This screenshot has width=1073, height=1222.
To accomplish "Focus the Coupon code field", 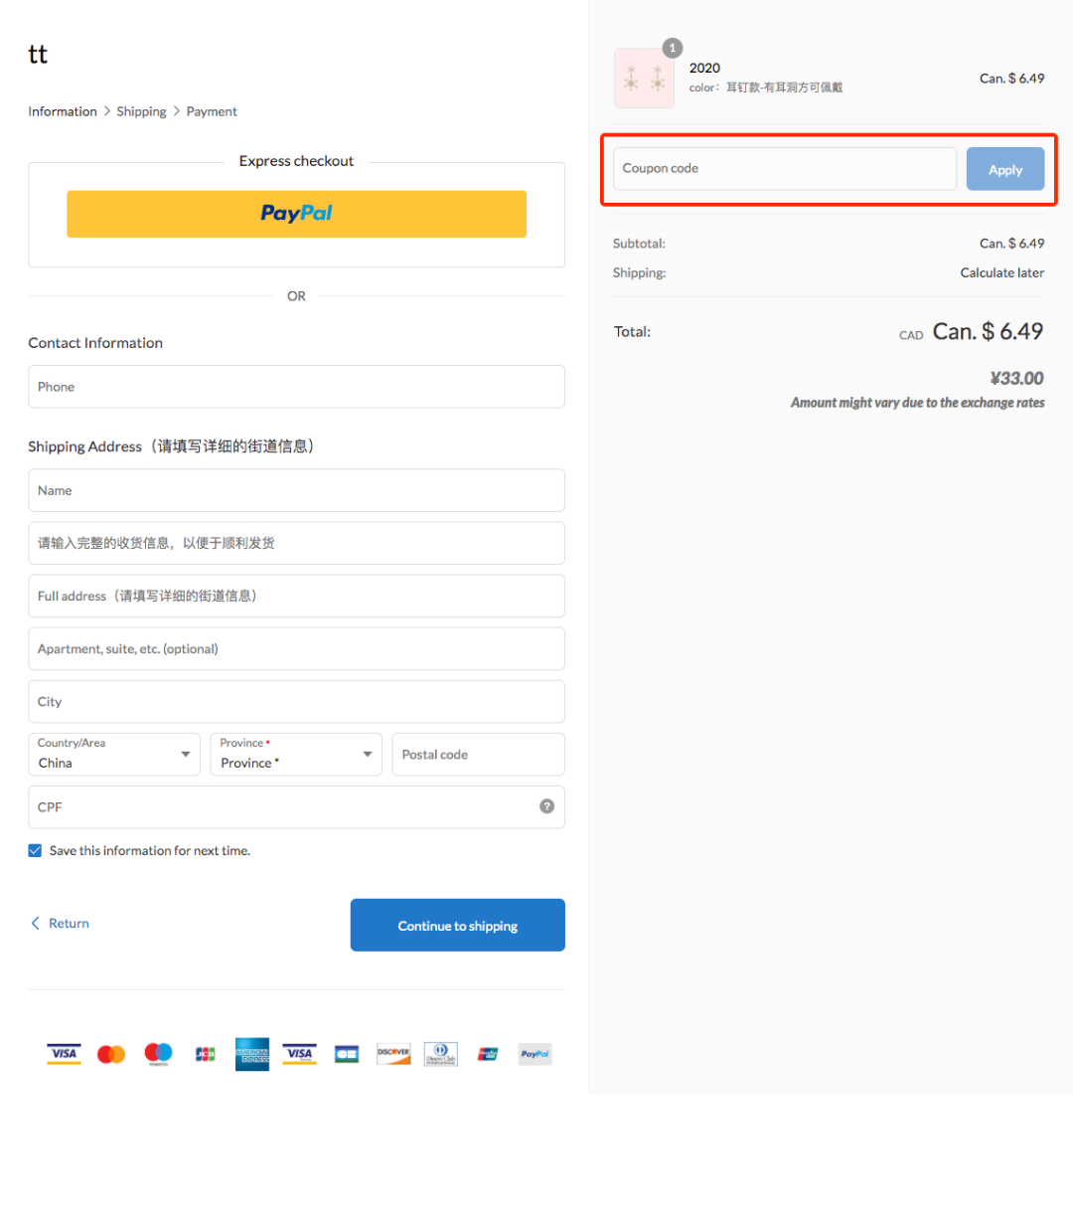I will click(x=784, y=169).
